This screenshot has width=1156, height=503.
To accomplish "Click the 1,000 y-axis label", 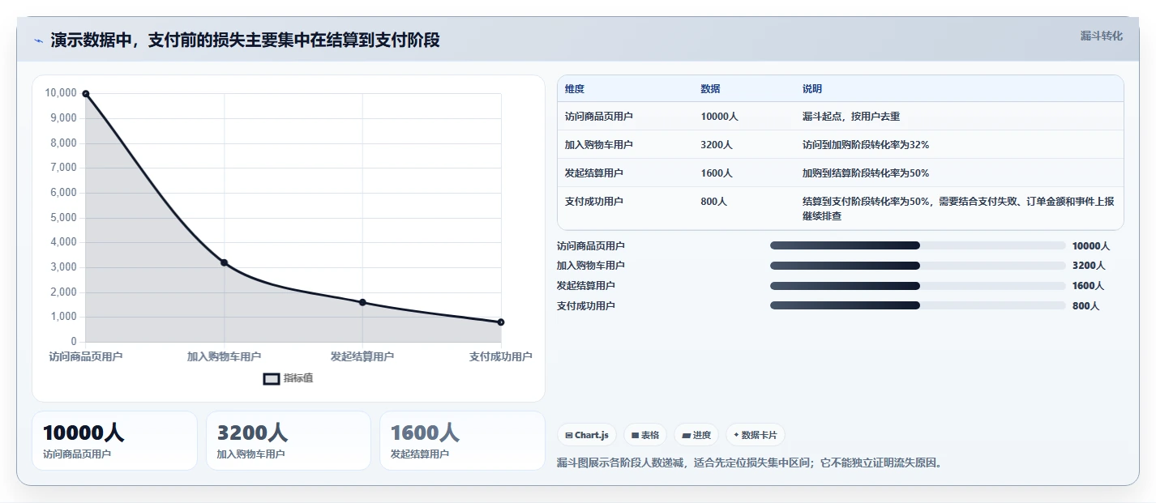I will [63, 318].
